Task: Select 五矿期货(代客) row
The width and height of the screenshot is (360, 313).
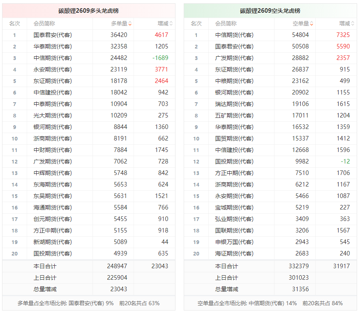Action: (270, 115)
